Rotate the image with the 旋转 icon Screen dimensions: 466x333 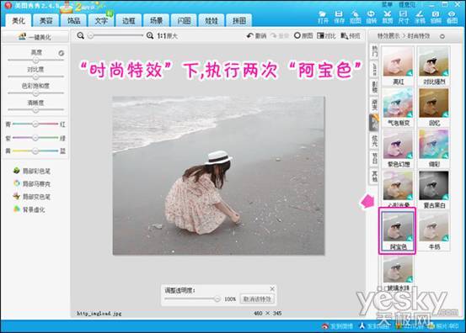(371, 17)
